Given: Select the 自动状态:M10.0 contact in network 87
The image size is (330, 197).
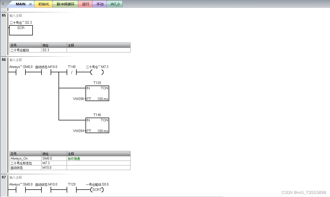Looking at the screenshot, I should tap(46, 190).
